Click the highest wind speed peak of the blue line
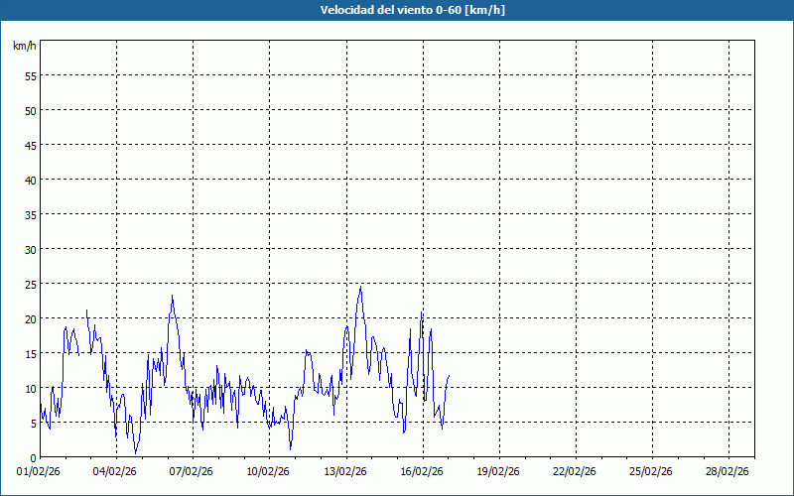This screenshot has width=794, height=496. [x=360, y=288]
